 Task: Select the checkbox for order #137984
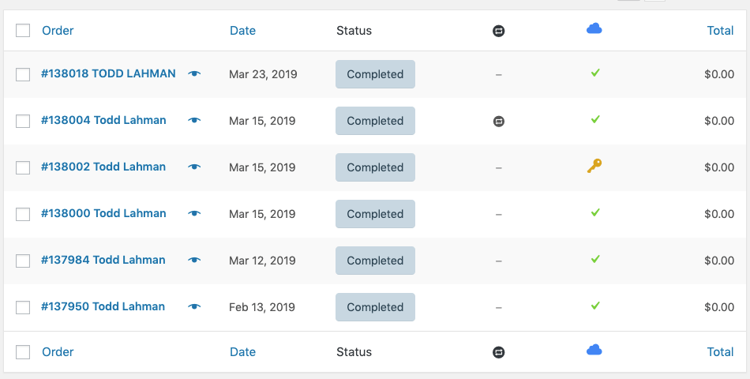(23, 261)
